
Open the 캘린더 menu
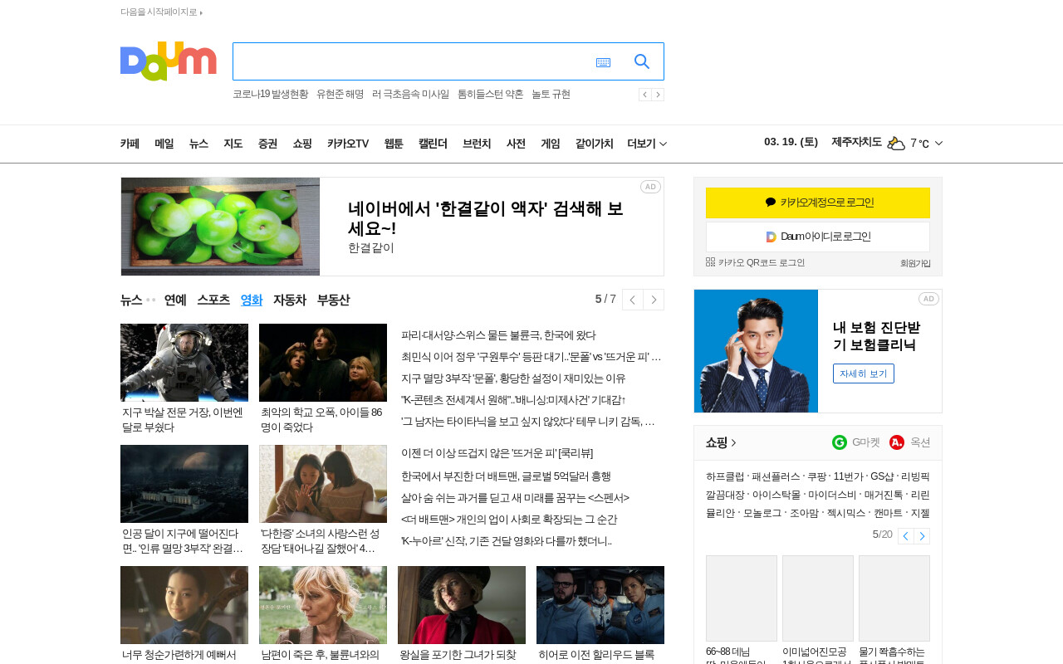tap(433, 144)
